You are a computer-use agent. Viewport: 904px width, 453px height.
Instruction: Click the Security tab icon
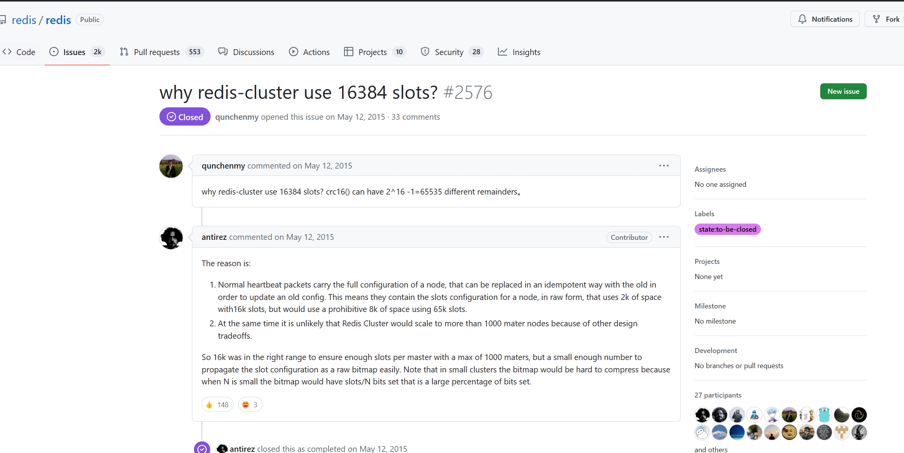point(425,52)
